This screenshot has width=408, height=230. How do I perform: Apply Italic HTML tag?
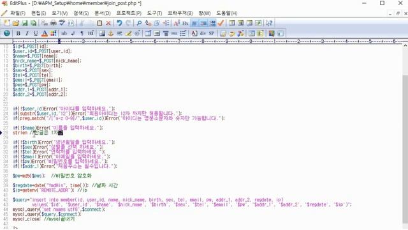[27, 33]
